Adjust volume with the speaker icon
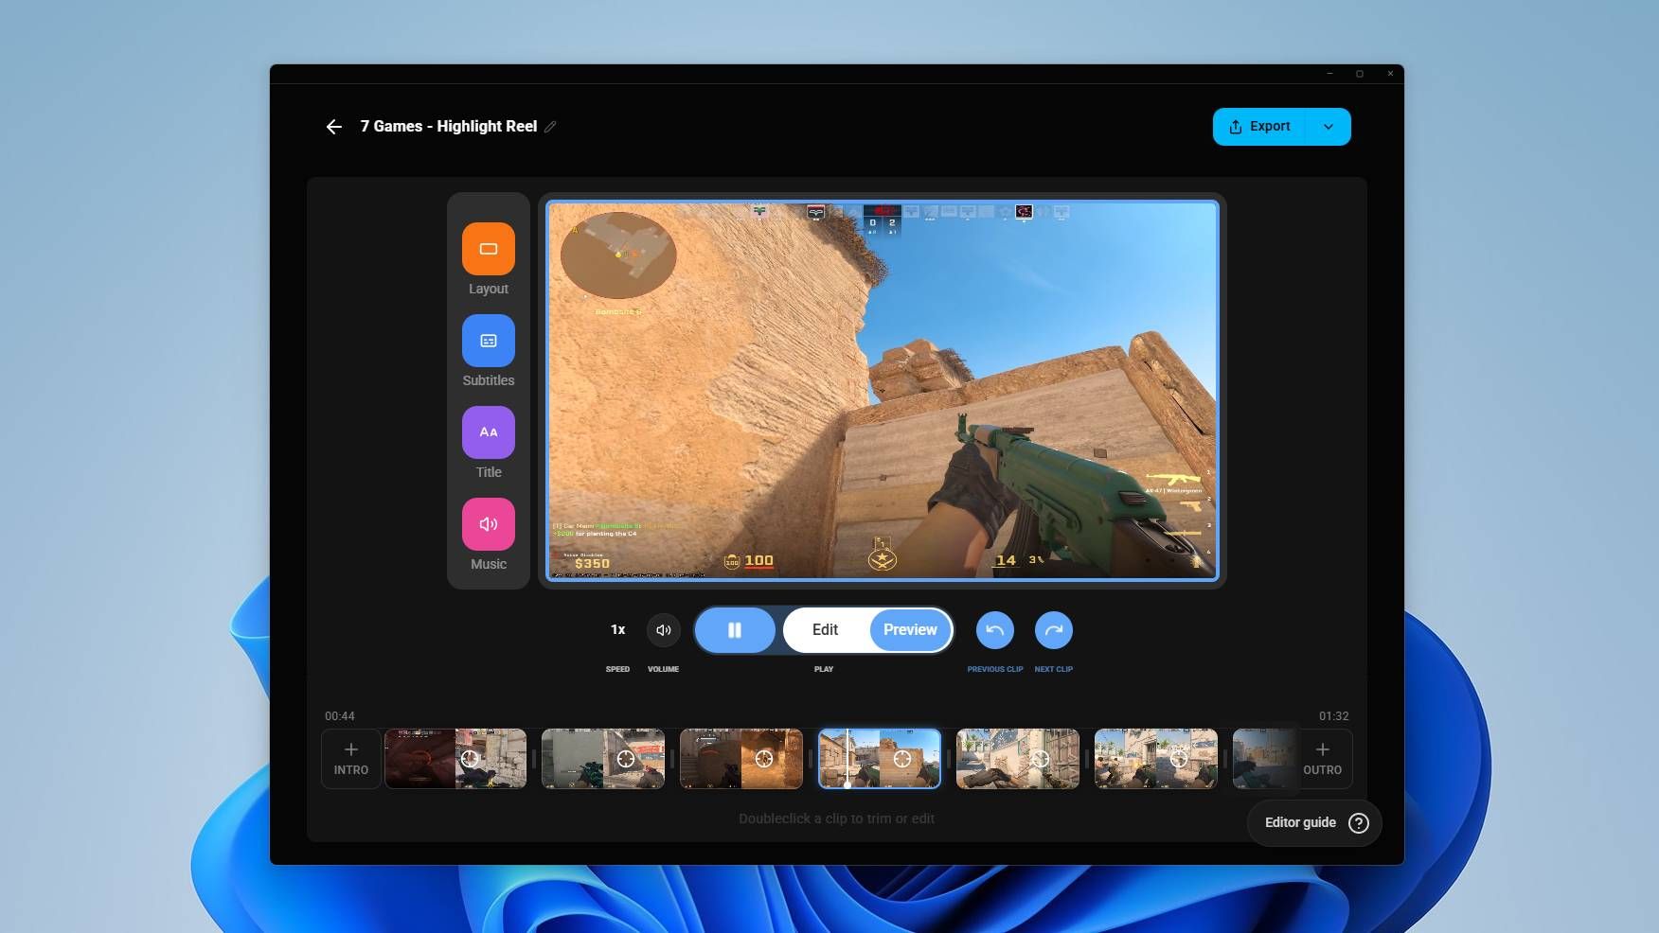 663,630
